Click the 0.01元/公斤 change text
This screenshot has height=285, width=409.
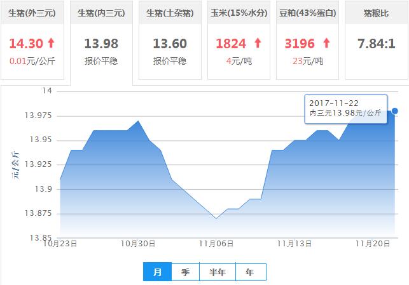click(x=32, y=61)
